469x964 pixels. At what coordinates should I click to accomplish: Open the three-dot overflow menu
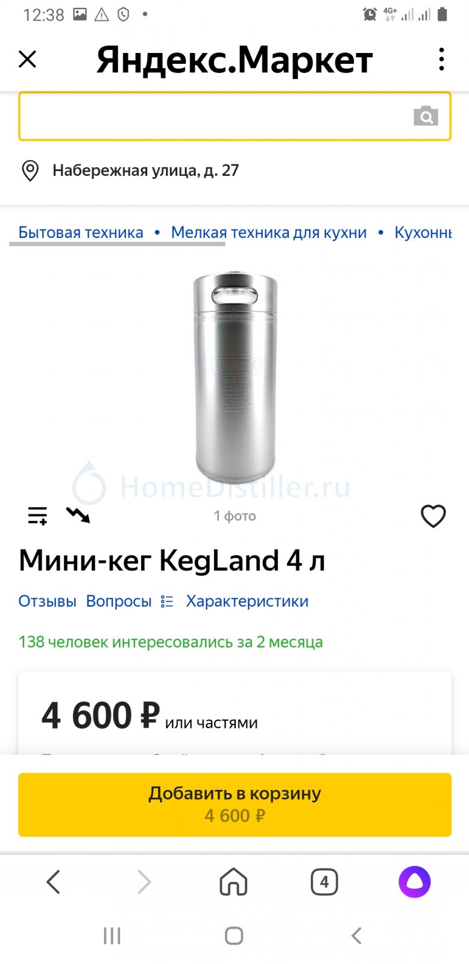tap(442, 59)
